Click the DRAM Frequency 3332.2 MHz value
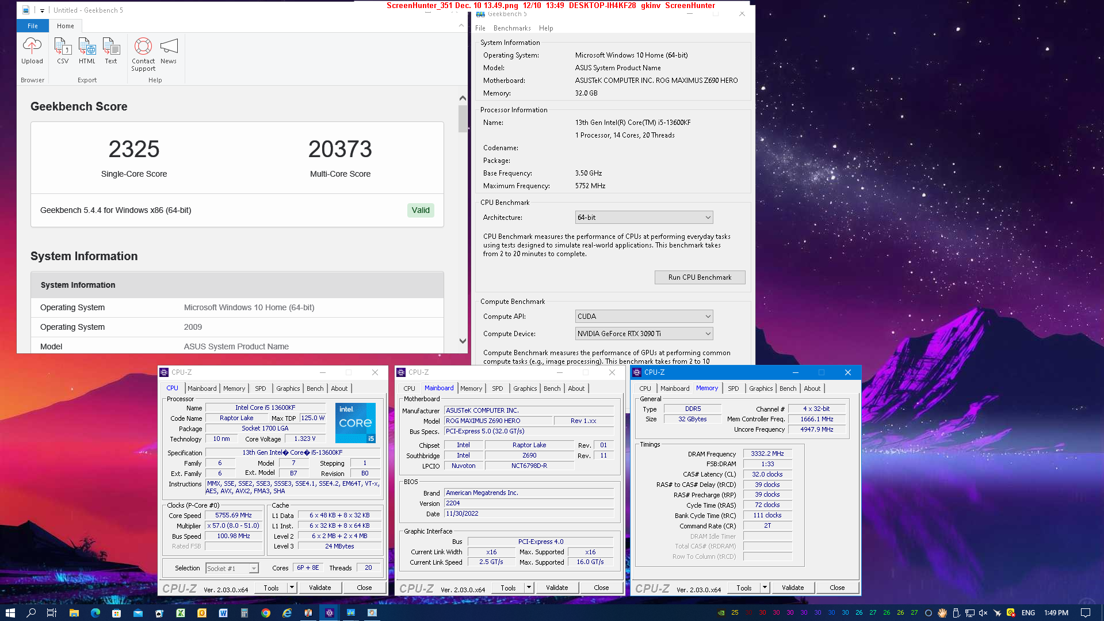 [767, 454]
